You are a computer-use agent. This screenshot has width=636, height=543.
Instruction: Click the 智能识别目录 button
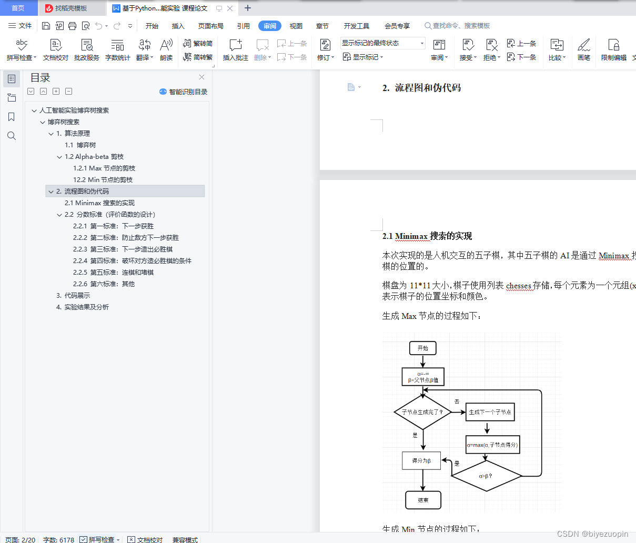(184, 91)
